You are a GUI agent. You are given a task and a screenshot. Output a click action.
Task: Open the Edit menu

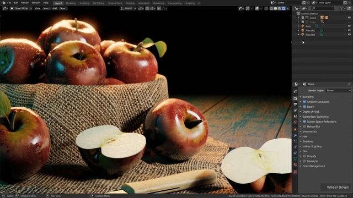[x=16, y=3]
